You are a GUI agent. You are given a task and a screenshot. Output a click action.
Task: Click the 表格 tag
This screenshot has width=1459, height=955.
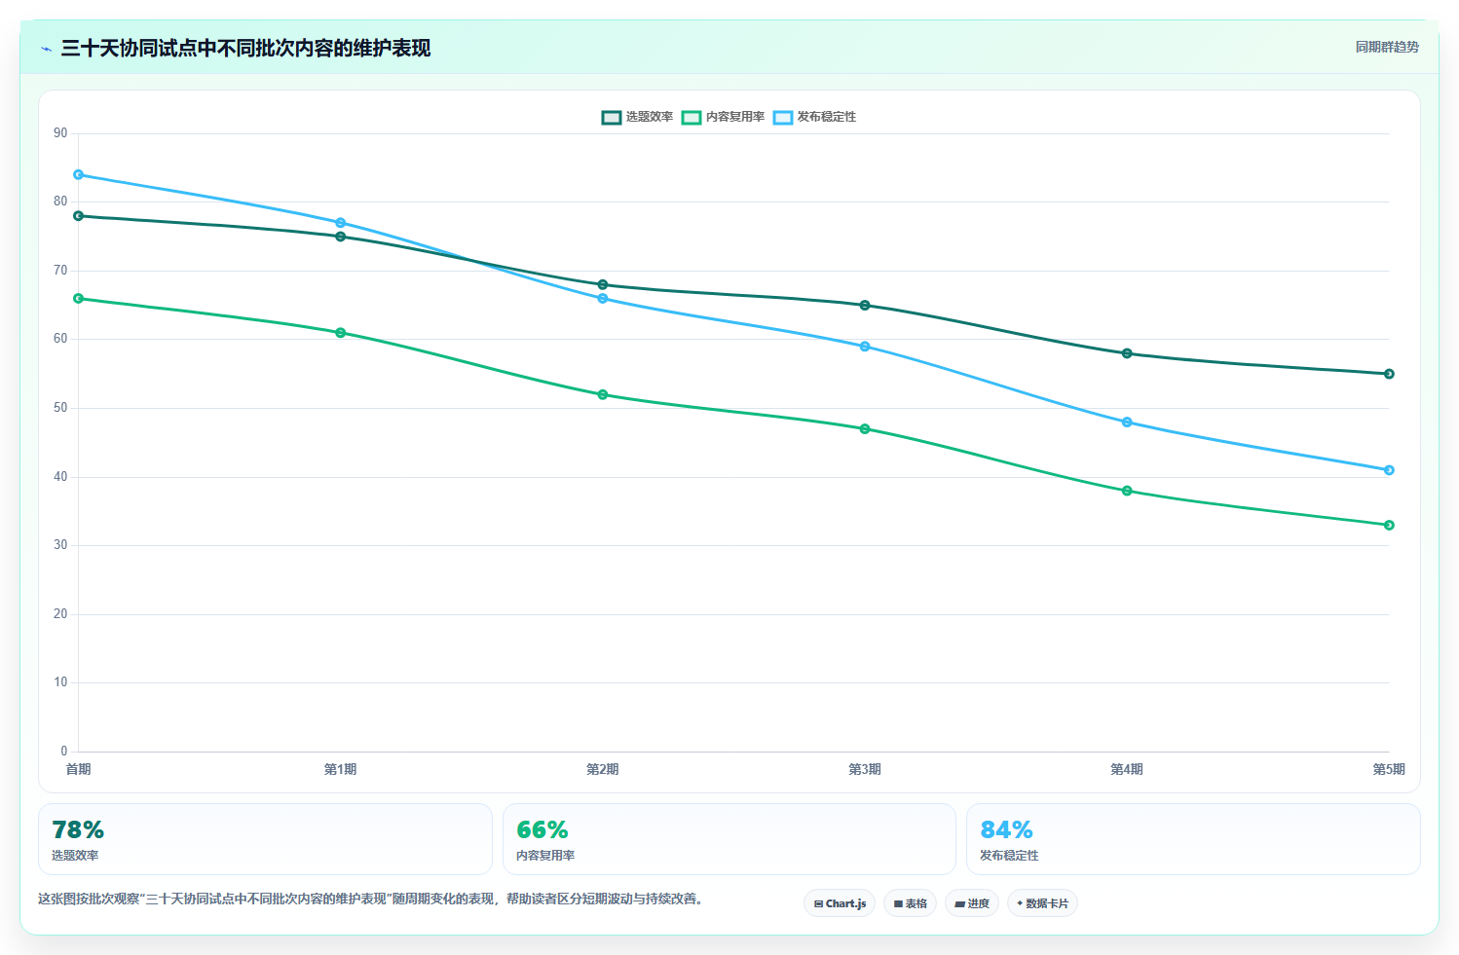coord(910,903)
